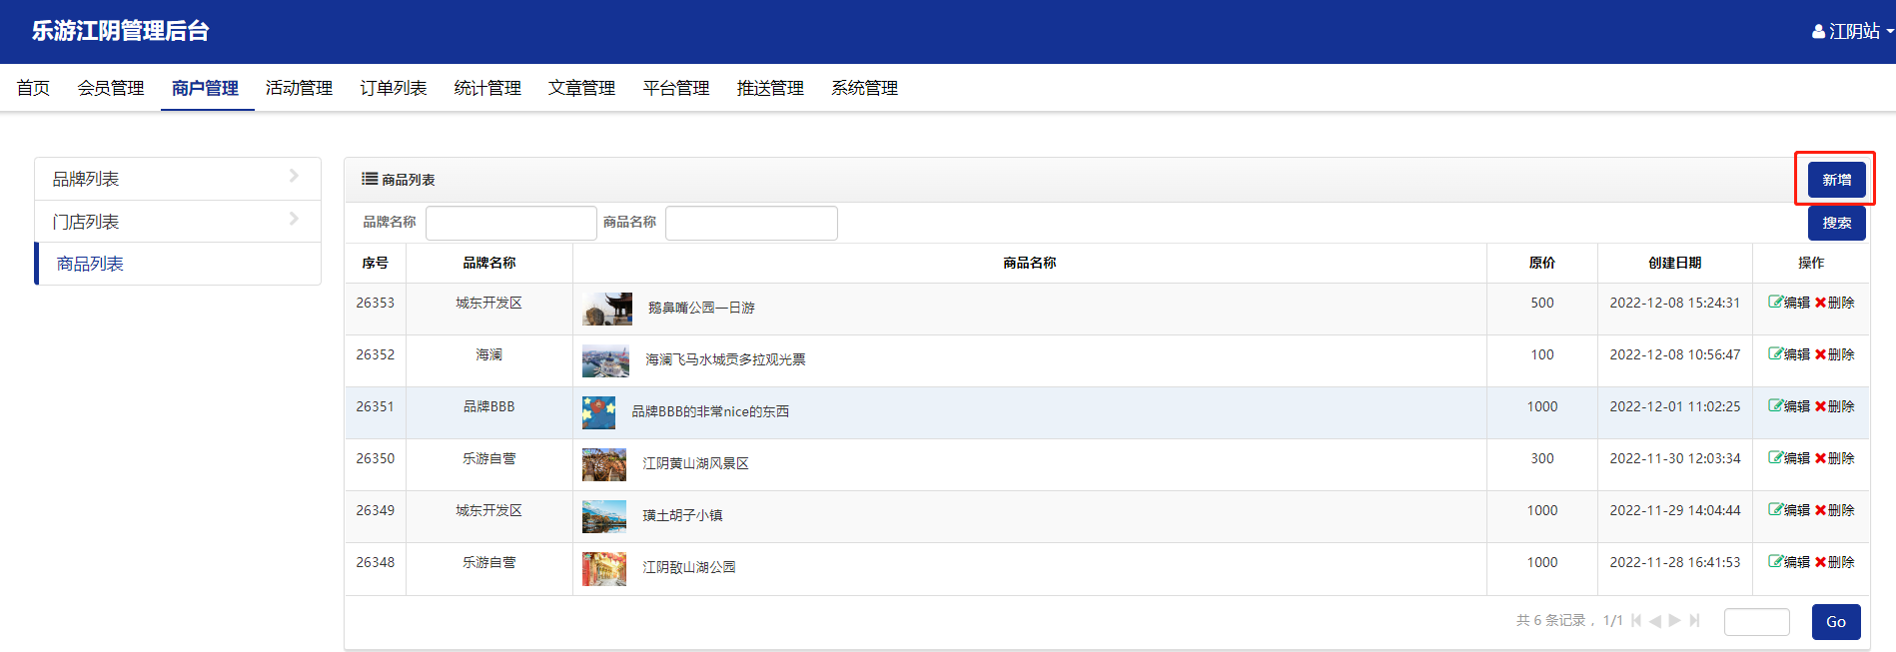Click the 品牌名称 input field
The image size is (1896, 652).
coord(510,223)
